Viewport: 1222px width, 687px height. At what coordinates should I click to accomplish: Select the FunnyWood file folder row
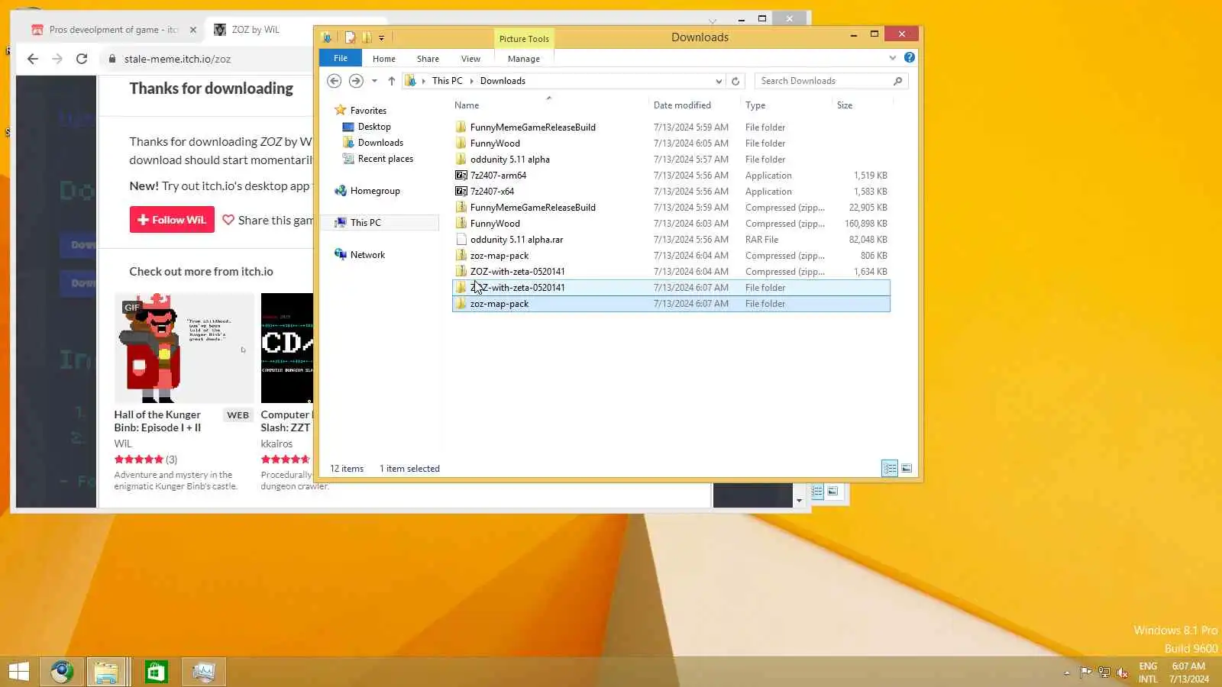(x=671, y=144)
